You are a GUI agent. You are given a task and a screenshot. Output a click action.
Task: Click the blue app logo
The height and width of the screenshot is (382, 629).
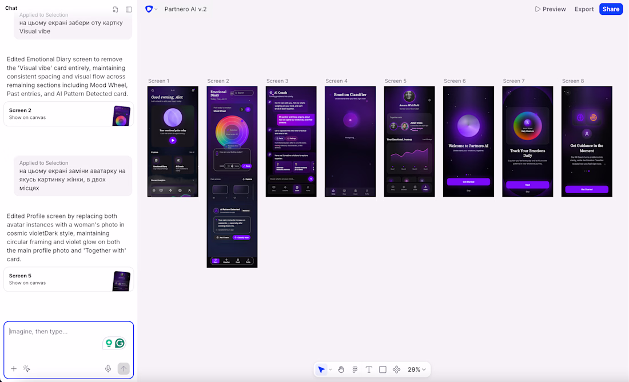tap(149, 9)
